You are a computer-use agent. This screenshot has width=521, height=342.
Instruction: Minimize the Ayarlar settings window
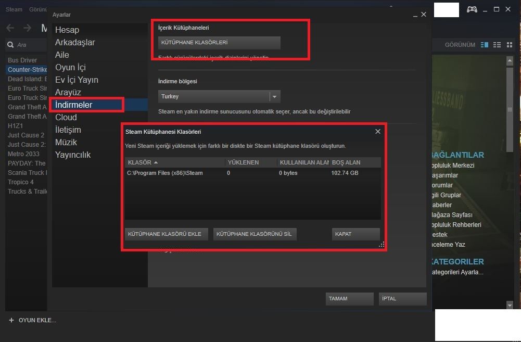click(415, 15)
